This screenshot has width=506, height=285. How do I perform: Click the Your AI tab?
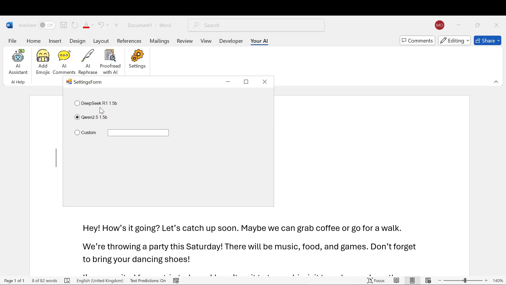(259, 41)
